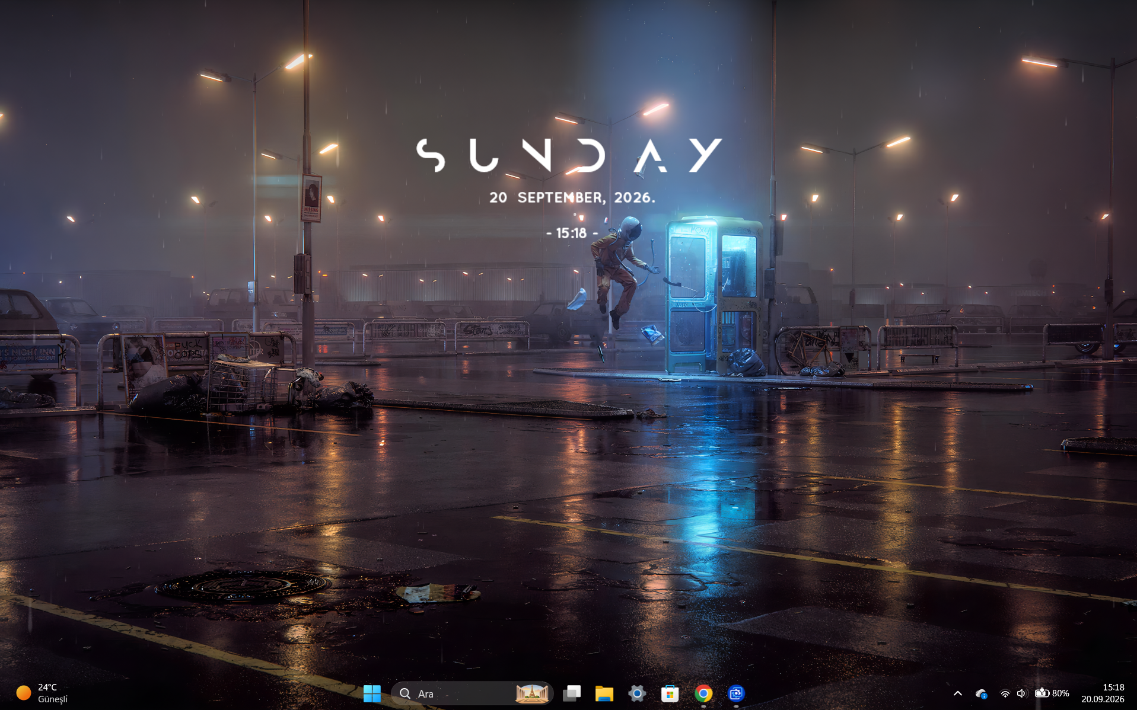
Task: Click the '20 SEPTEMBER, 2026.' desktop date text
Action: coord(572,197)
